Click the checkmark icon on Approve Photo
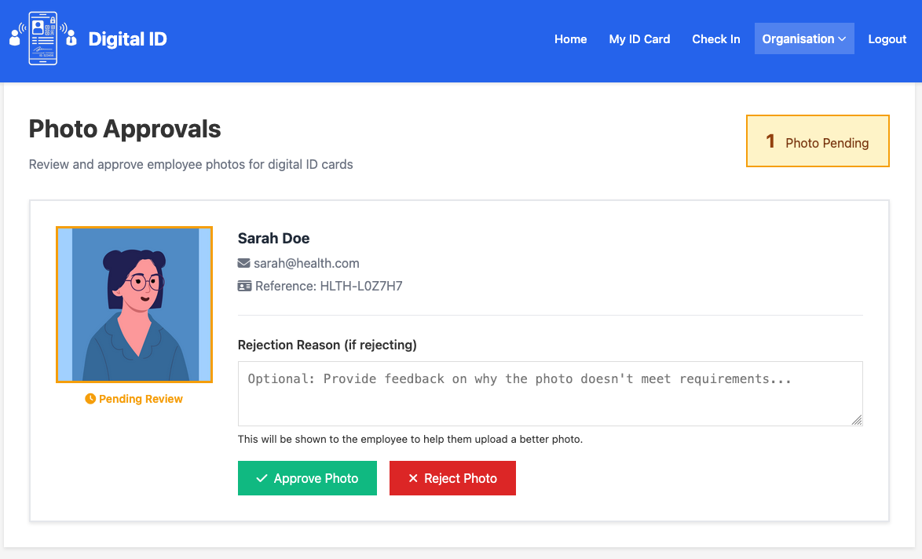 (x=262, y=479)
